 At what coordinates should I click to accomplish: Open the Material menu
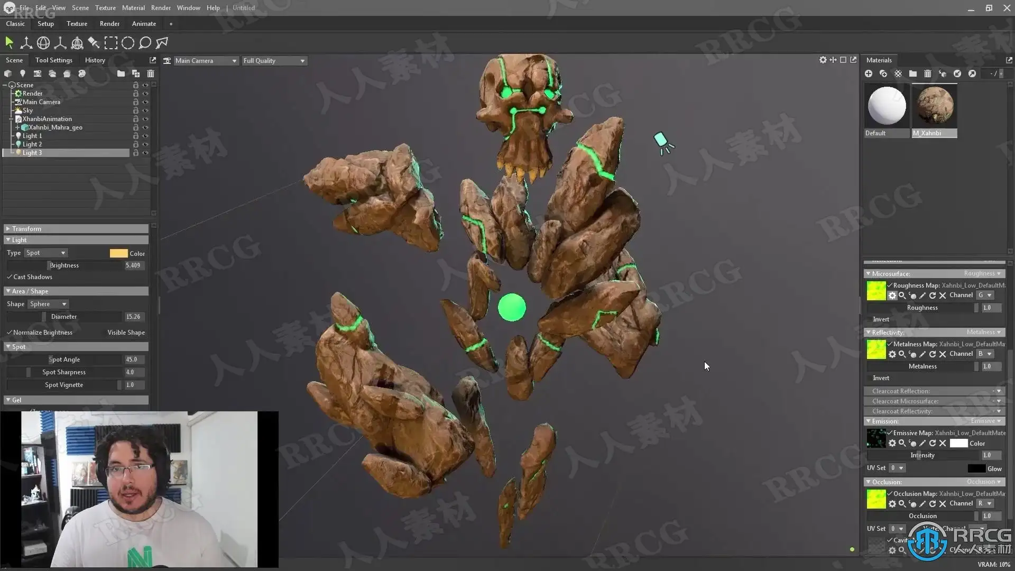133,8
